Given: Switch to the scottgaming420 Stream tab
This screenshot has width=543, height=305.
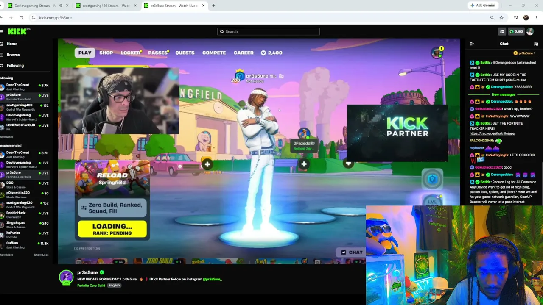Looking at the screenshot, I should (x=106, y=6).
